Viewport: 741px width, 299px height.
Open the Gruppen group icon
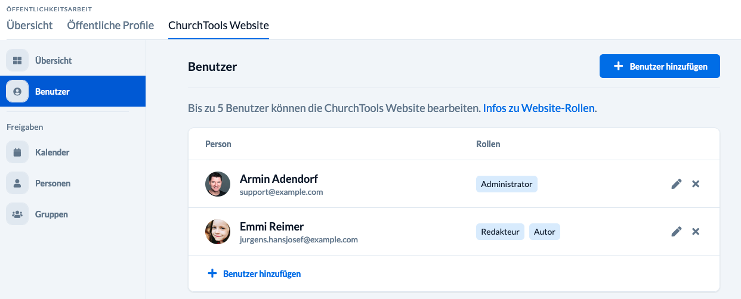(17, 214)
